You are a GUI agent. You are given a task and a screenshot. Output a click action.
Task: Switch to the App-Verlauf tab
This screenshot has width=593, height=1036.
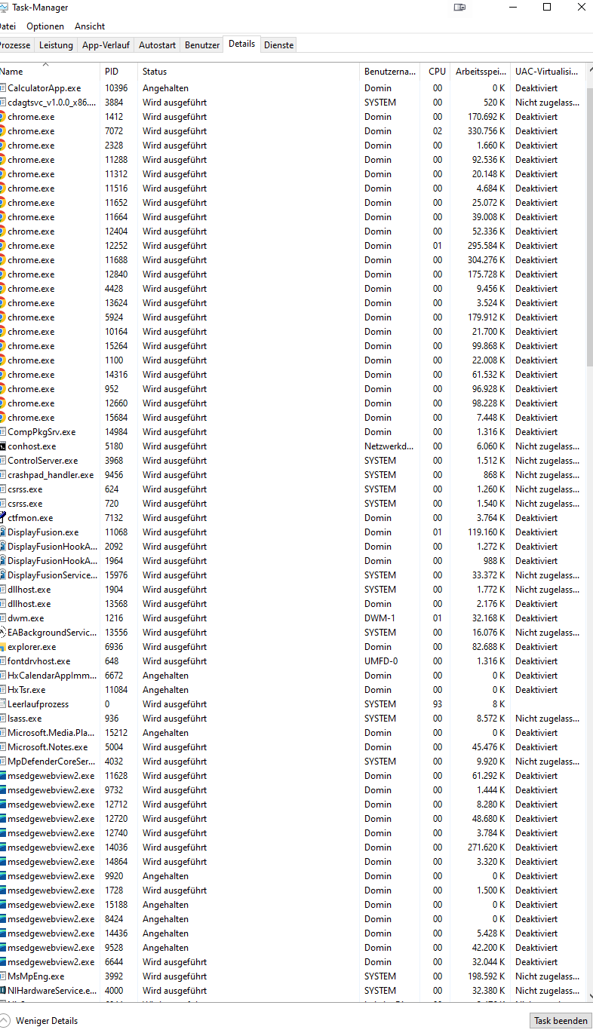click(x=106, y=45)
